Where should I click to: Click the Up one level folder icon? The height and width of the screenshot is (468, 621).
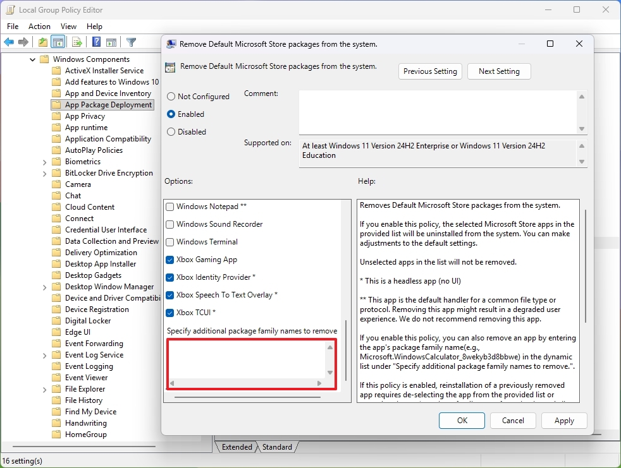43,42
